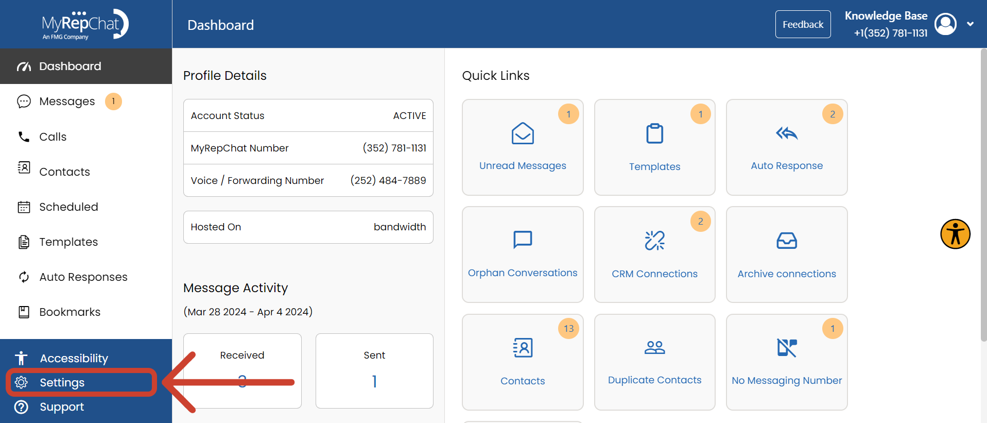Click the CRM Connections badge showing 2
The width and height of the screenshot is (987, 423).
tap(700, 222)
